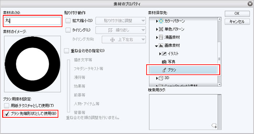The image size is (254, 134).
Task: Click the 前景等 overlay order label
Action: [79, 95]
